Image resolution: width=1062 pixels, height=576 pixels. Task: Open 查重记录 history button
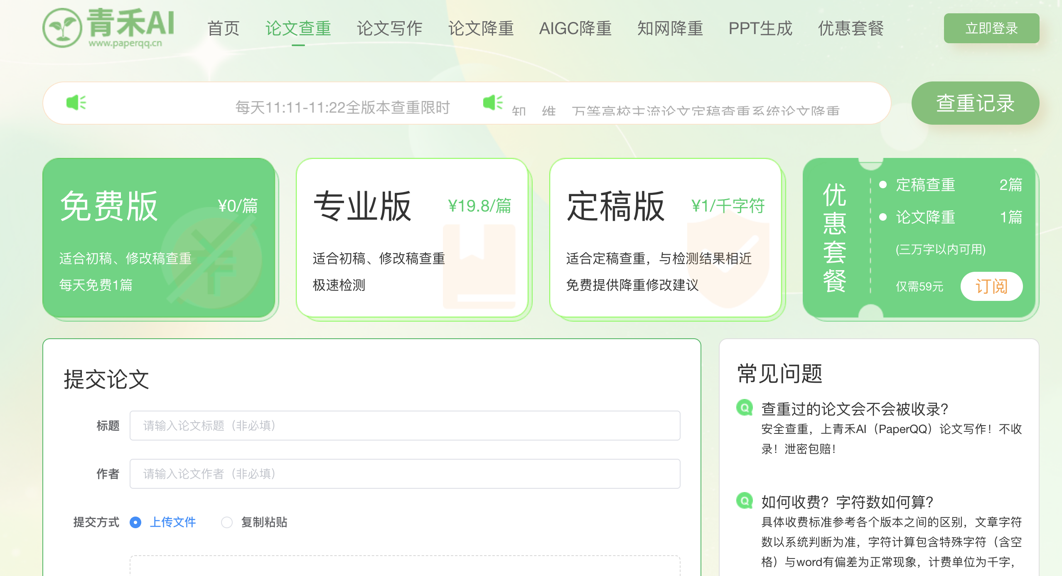975,103
